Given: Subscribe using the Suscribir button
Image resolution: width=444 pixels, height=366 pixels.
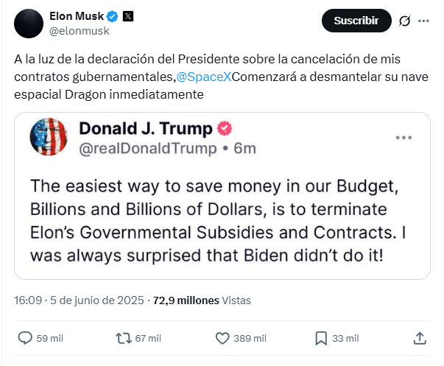Looking at the screenshot, I should pos(356,21).
